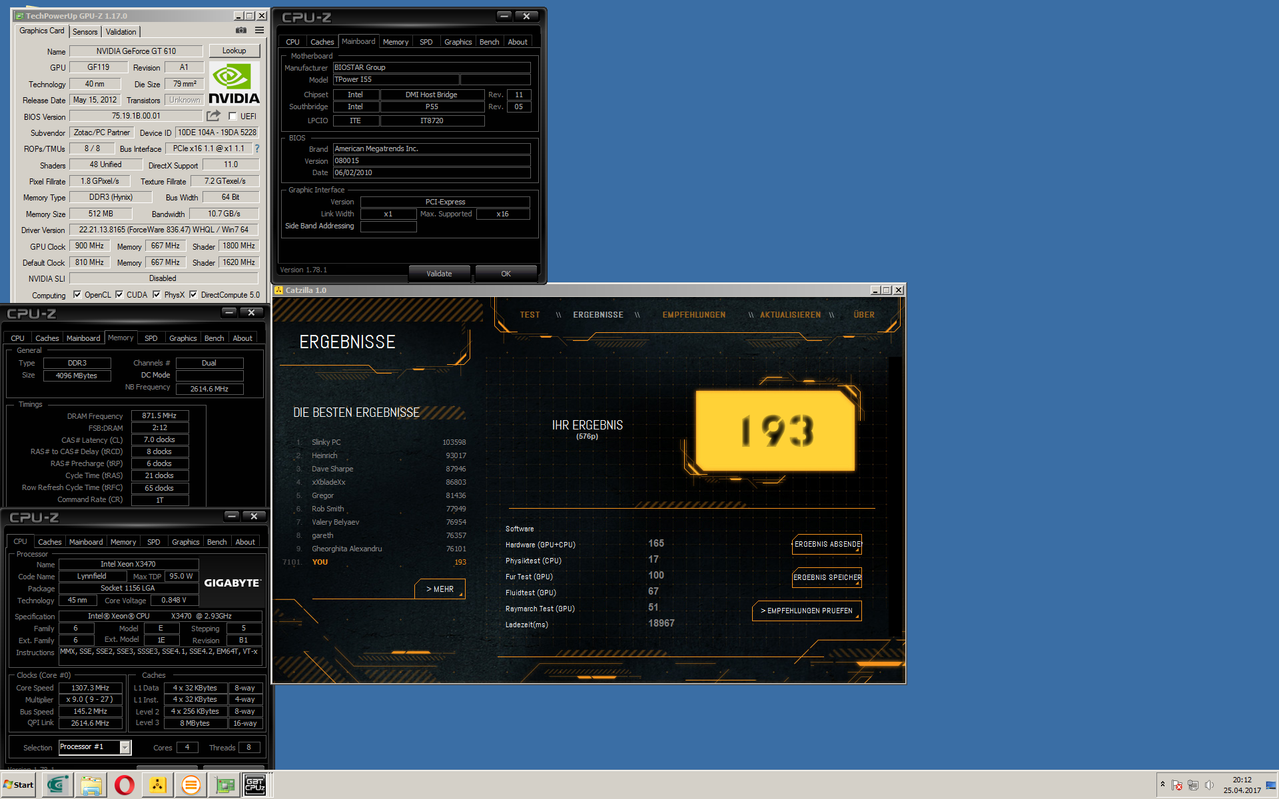Viewport: 1279px width, 799px height.
Task: Click the Validate button in CPU-Z
Action: point(439,274)
